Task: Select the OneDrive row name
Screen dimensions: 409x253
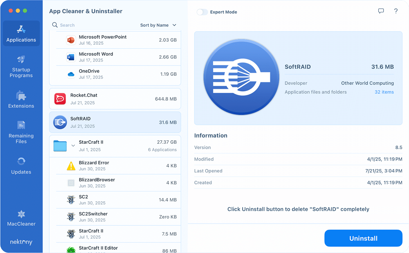Action: (89, 71)
